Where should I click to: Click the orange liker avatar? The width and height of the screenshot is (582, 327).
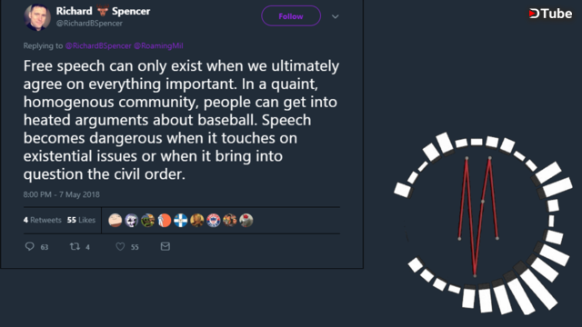coord(165,220)
